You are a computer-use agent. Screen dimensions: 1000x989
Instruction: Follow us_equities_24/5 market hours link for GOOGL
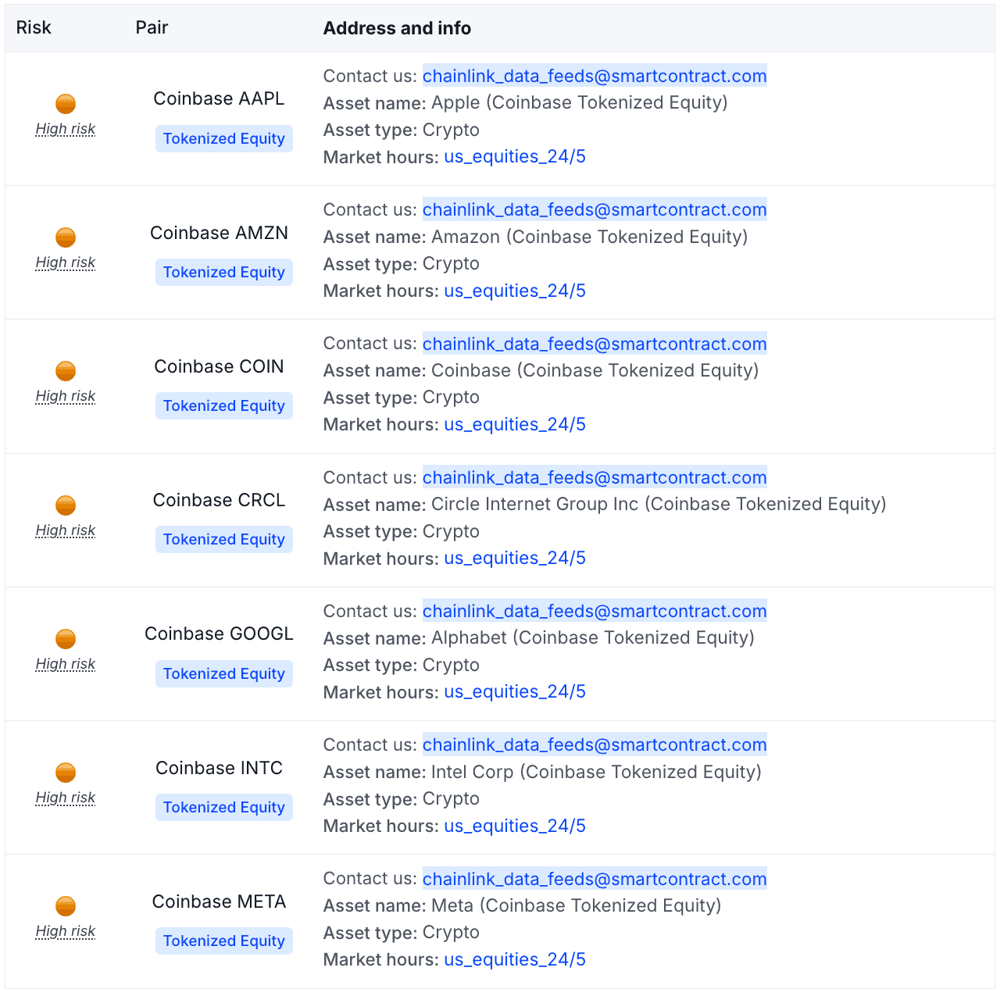pyautogui.click(x=515, y=691)
